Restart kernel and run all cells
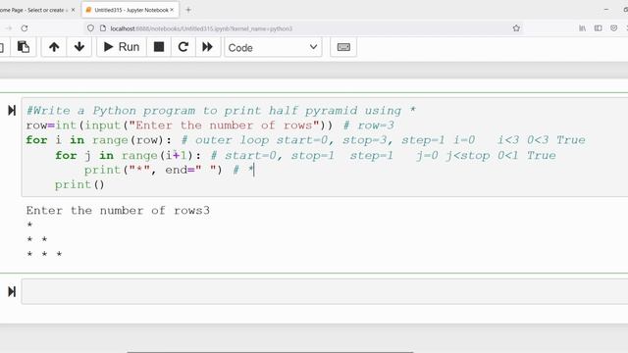 (x=207, y=47)
